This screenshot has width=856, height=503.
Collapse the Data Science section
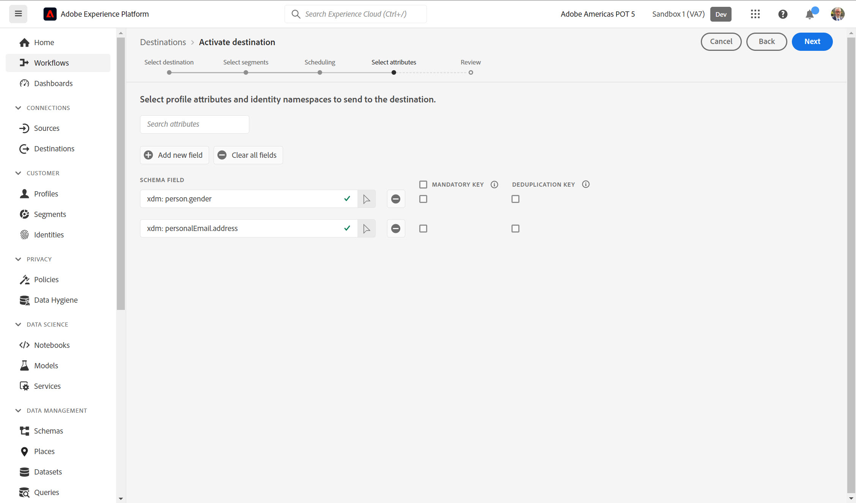click(x=18, y=324)
